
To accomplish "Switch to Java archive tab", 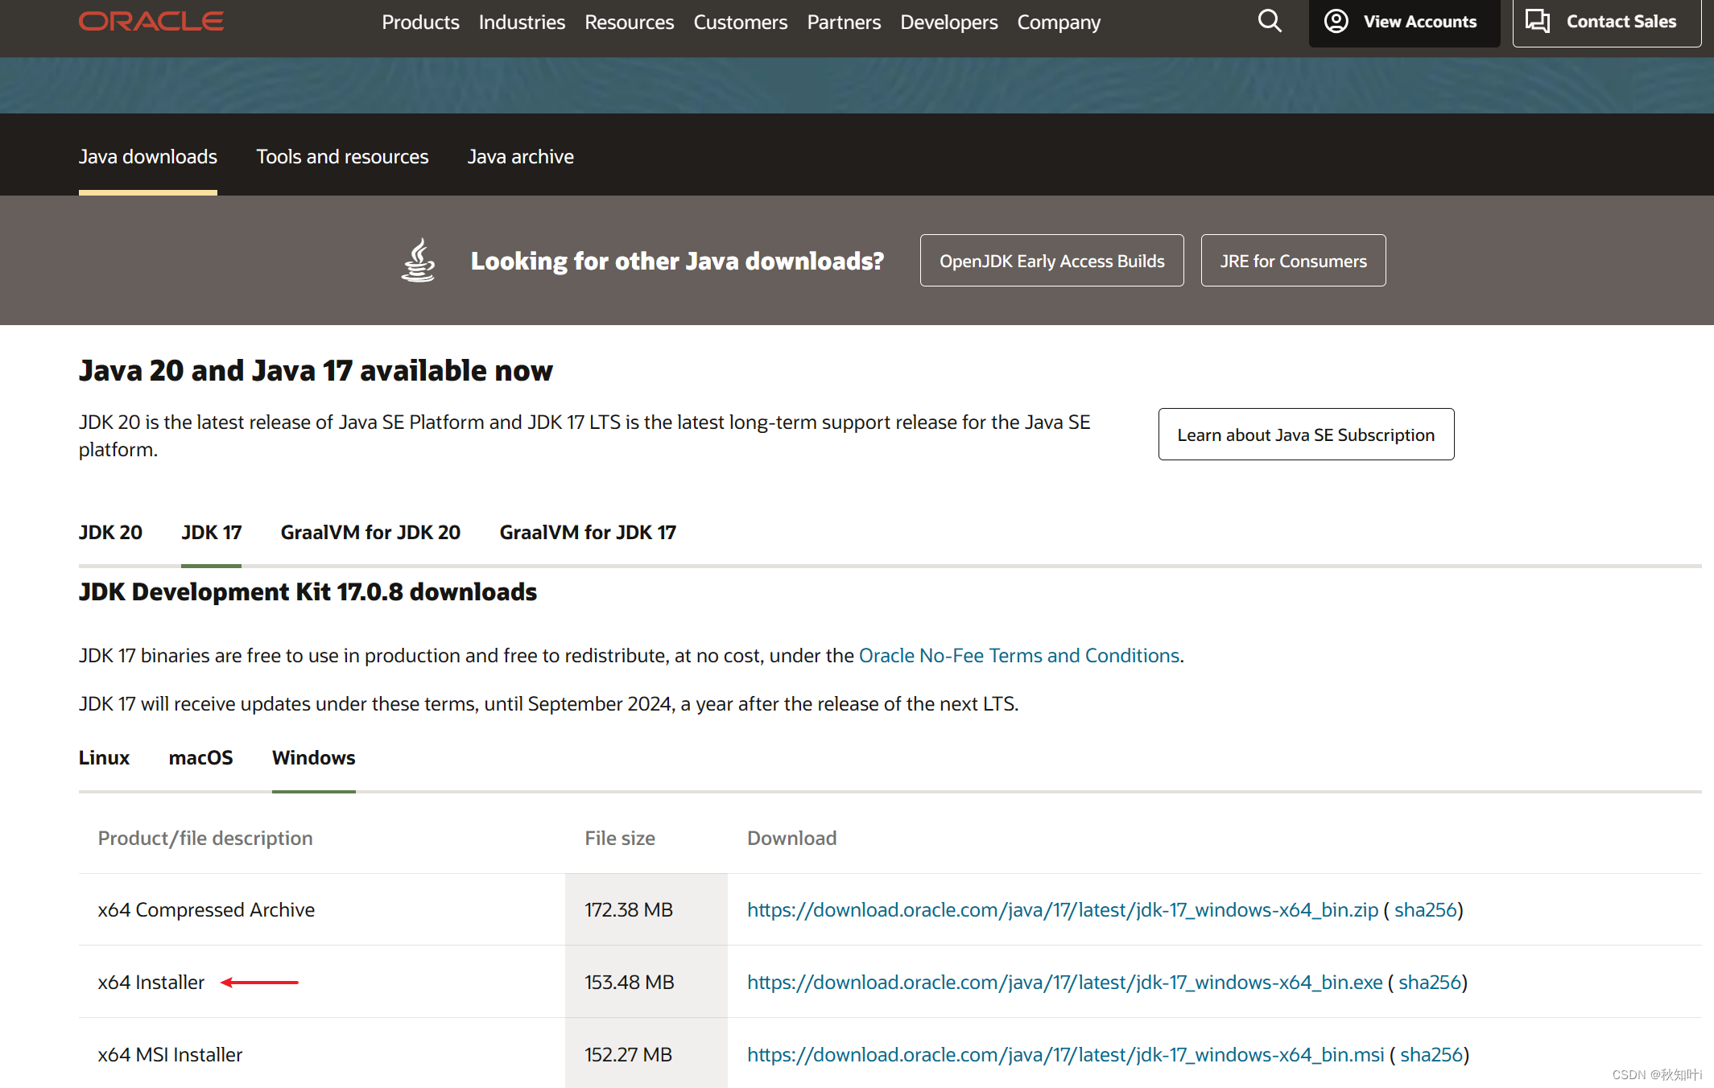I will pyautogui.click(x=521, y=156).
